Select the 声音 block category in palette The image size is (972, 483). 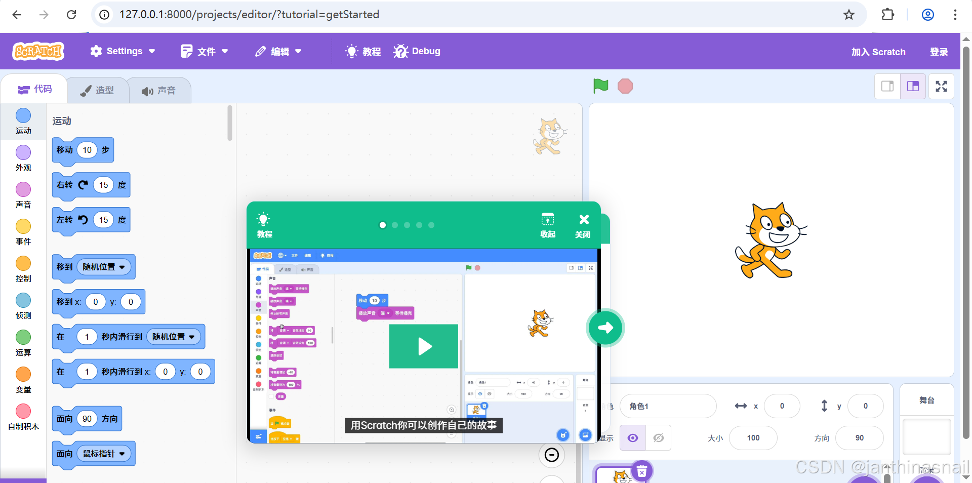click(x=23, y=195)
